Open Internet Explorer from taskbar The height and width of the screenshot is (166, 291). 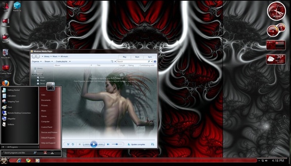click(19, 161)
